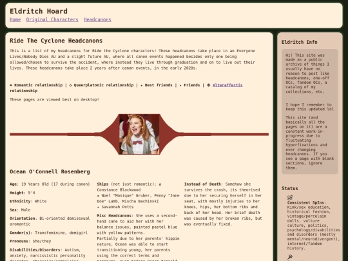Click the Eldritch Info sidebar heading

point(300,42)
